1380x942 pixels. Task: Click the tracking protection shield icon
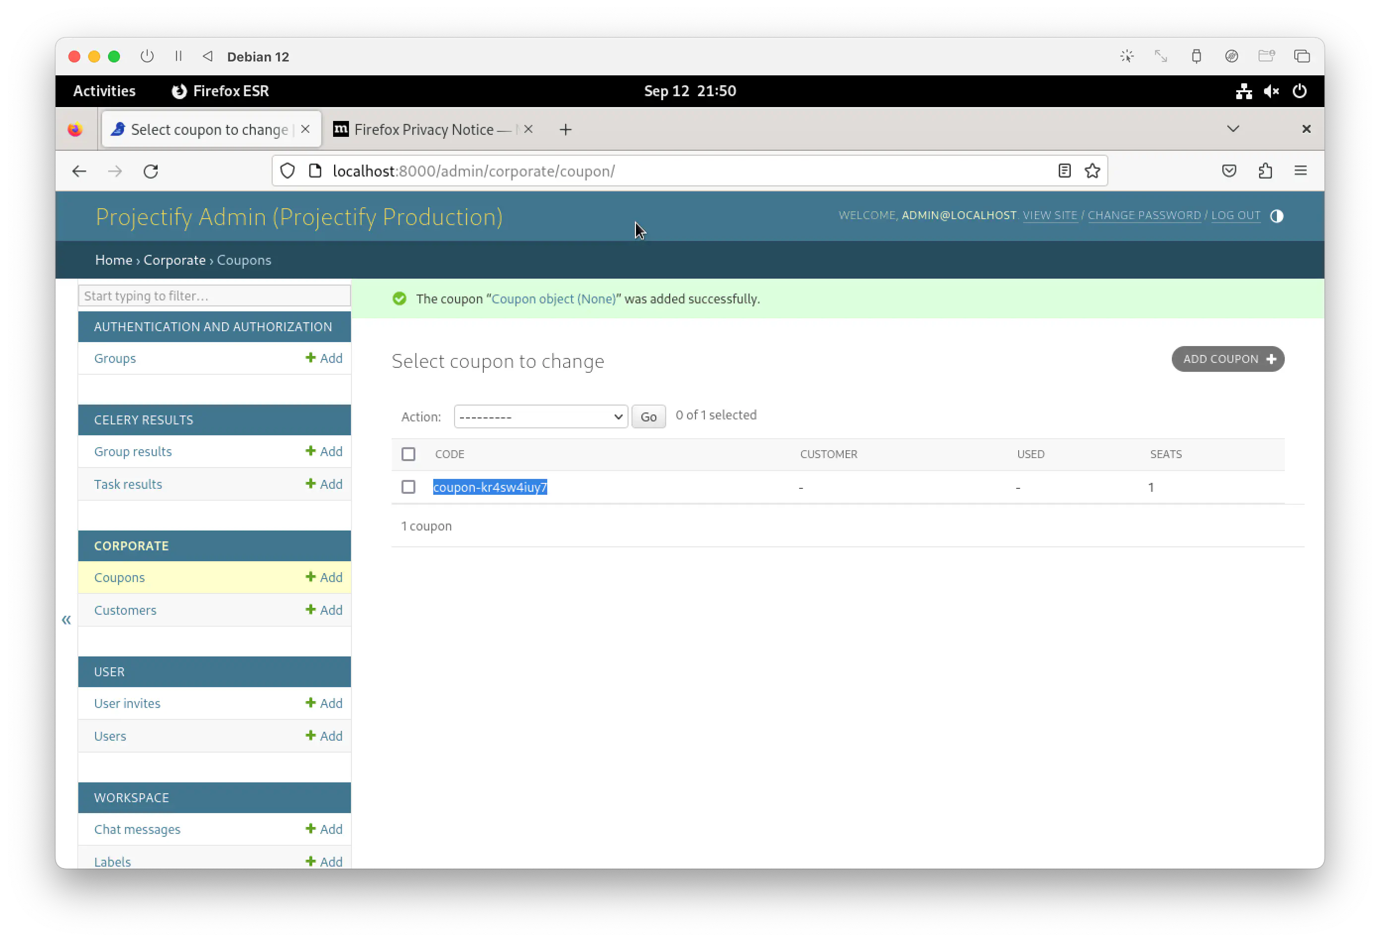point(287,171)
